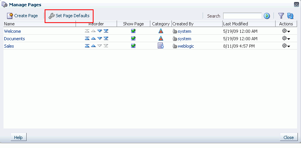This screenshot has height=148, width=301.
Task: Open the Documents page link
Action: [x=14, y=39]
